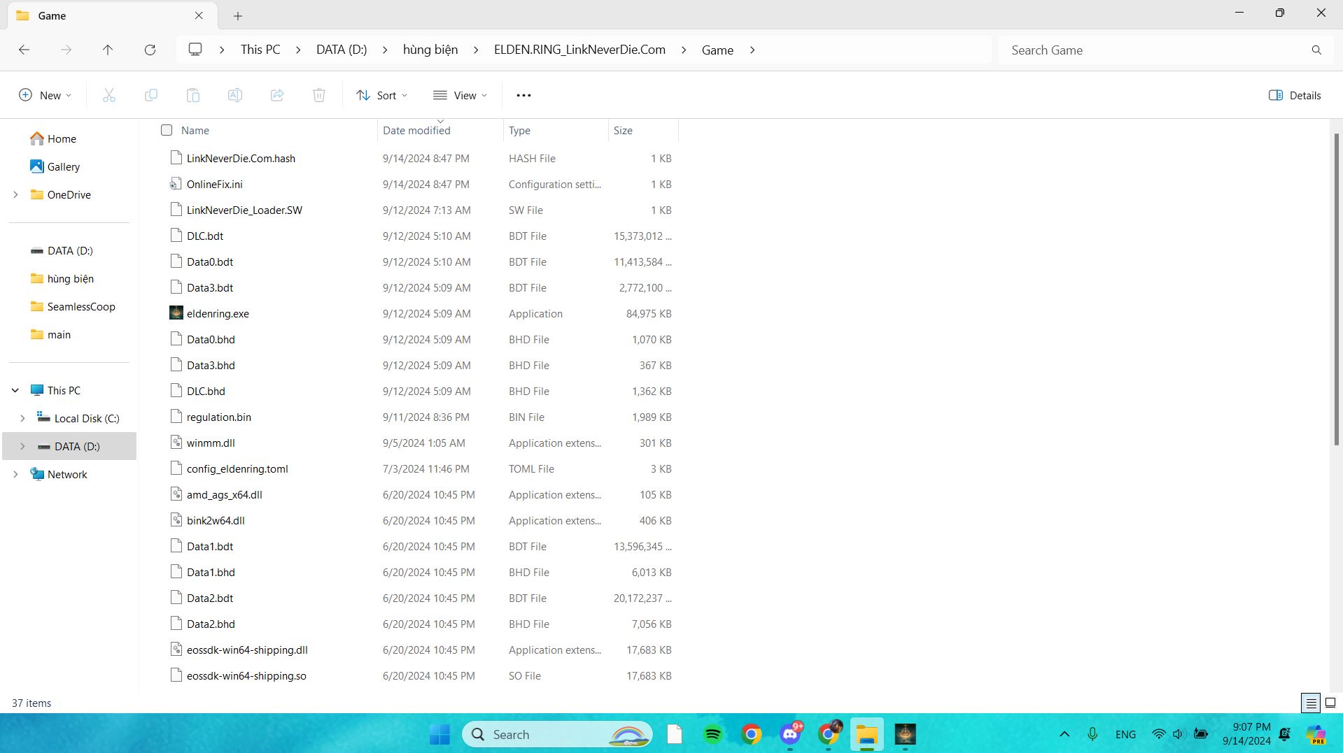
Task: Click the Search Game input field
Action: (1155, 50)
